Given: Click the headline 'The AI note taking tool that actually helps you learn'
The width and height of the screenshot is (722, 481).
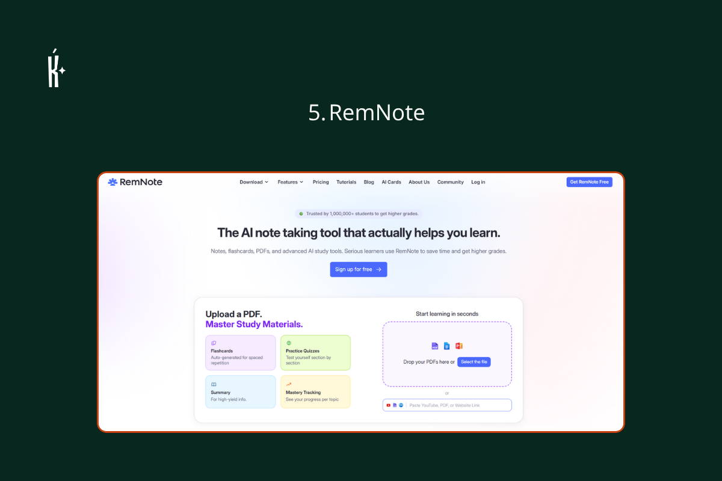Looking at the screenshot, I should point(359,233).
